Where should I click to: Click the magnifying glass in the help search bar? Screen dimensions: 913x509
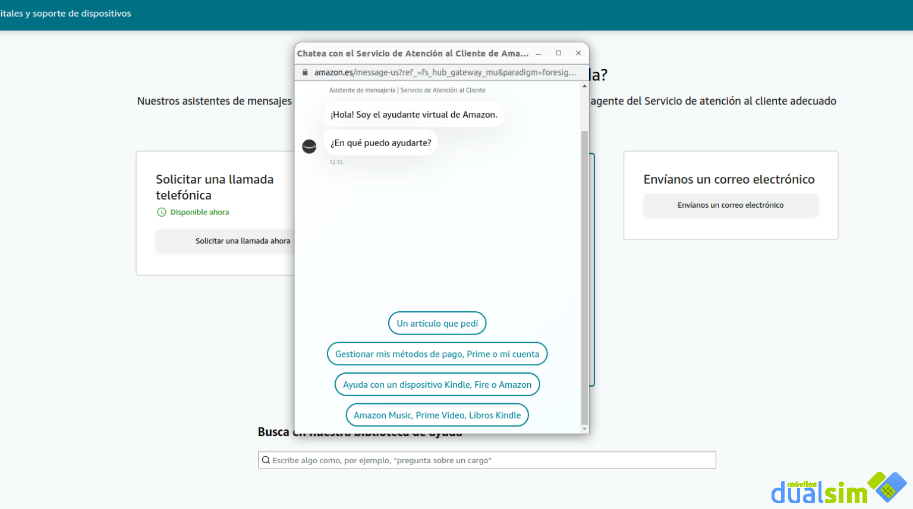[x=266, y=460]
